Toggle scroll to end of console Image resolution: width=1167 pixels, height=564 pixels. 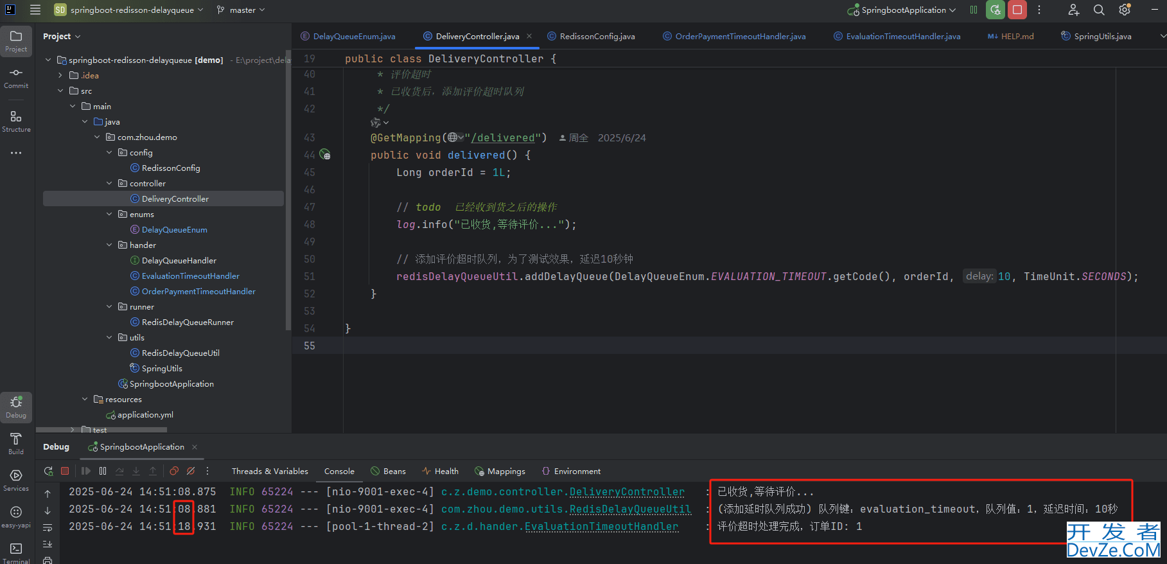click(x=48, y=544)
